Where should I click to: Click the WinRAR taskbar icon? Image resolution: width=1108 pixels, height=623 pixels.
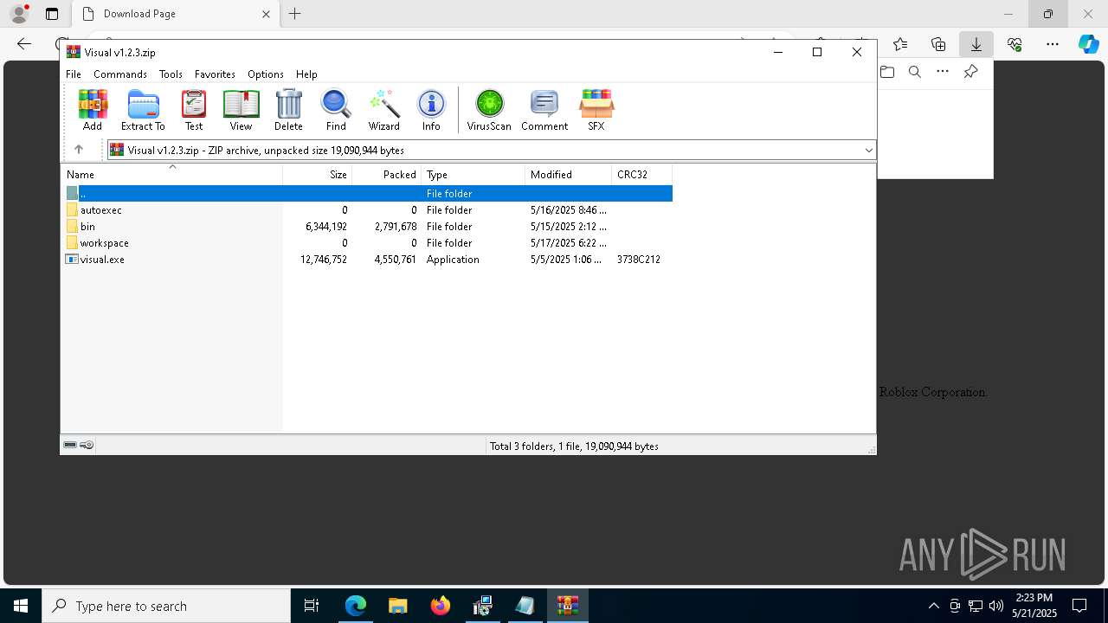pyautogui.click(x=568, y=606)
